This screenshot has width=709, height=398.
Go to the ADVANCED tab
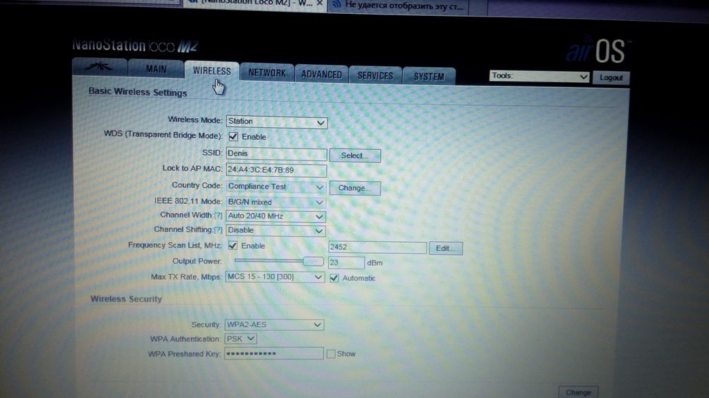coord(321,74)
